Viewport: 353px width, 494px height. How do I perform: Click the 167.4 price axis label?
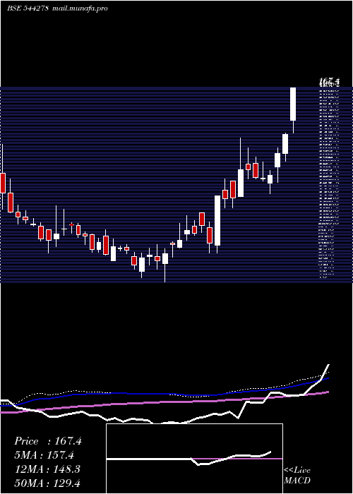coord(330,83)
